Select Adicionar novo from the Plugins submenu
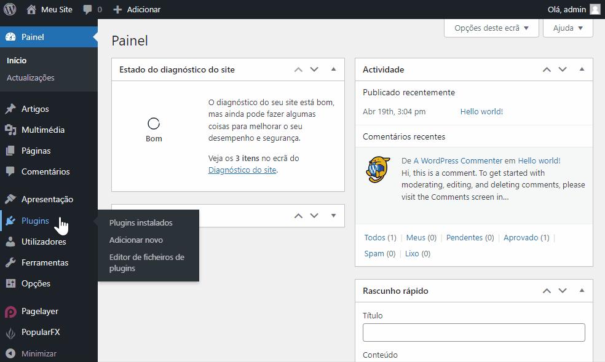This screenshot has height=362, width=605. [136, 240]
